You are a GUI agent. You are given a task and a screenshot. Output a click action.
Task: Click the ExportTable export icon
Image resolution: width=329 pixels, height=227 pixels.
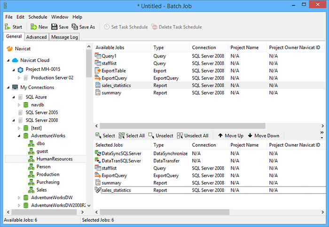[98, 71]
